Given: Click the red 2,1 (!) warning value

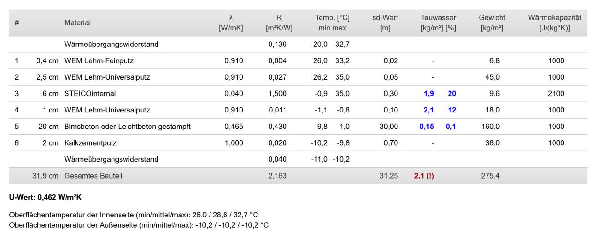Looking at the screenshot, I should 424,176.
